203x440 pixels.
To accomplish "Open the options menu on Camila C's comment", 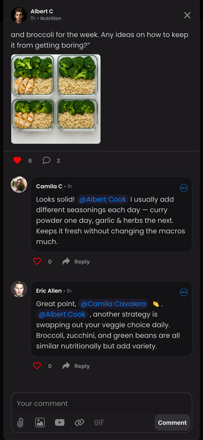I will coord(184,188).
